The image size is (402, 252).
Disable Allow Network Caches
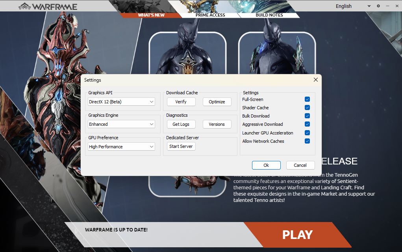click(x=307, y=141)
